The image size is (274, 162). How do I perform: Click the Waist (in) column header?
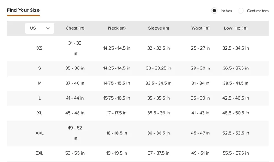(200, 28)
